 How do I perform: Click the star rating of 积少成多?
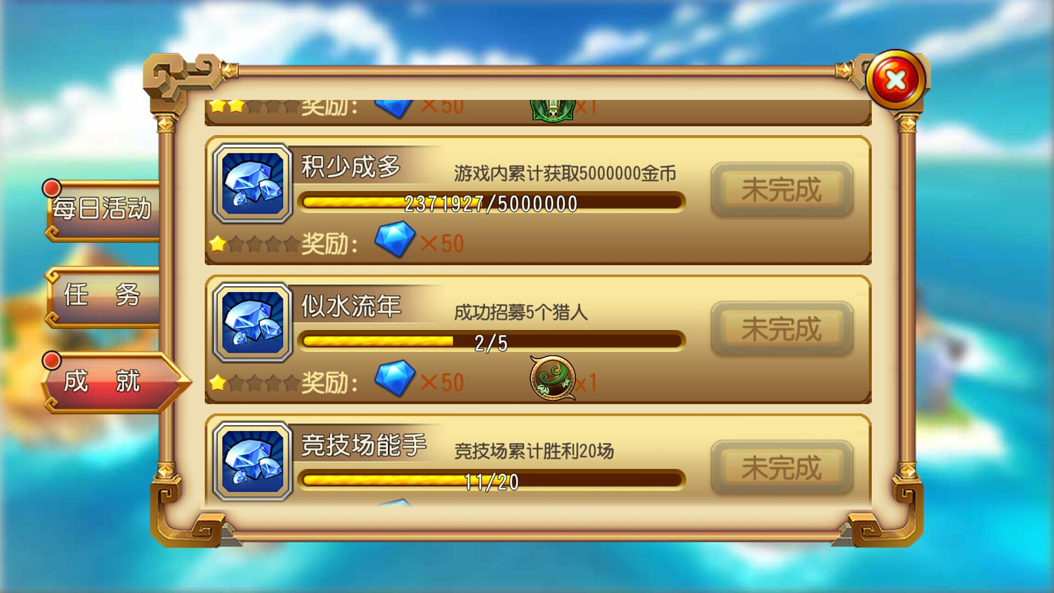coord(254,243)
